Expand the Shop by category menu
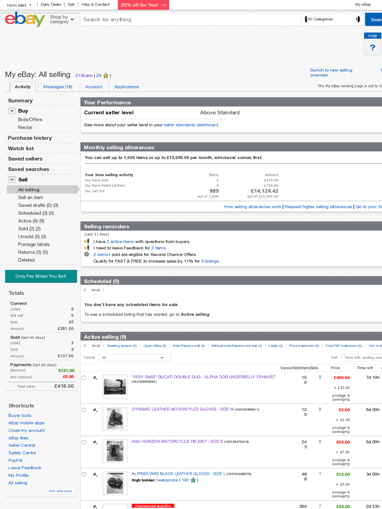Screen dimensions: 382x509 click(62, 19)
